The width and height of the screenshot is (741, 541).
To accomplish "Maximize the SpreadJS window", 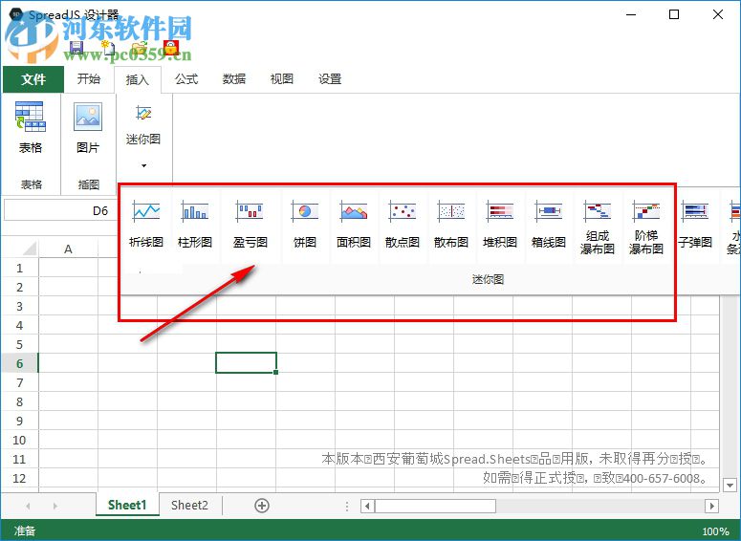I will (x=674, y=14).
